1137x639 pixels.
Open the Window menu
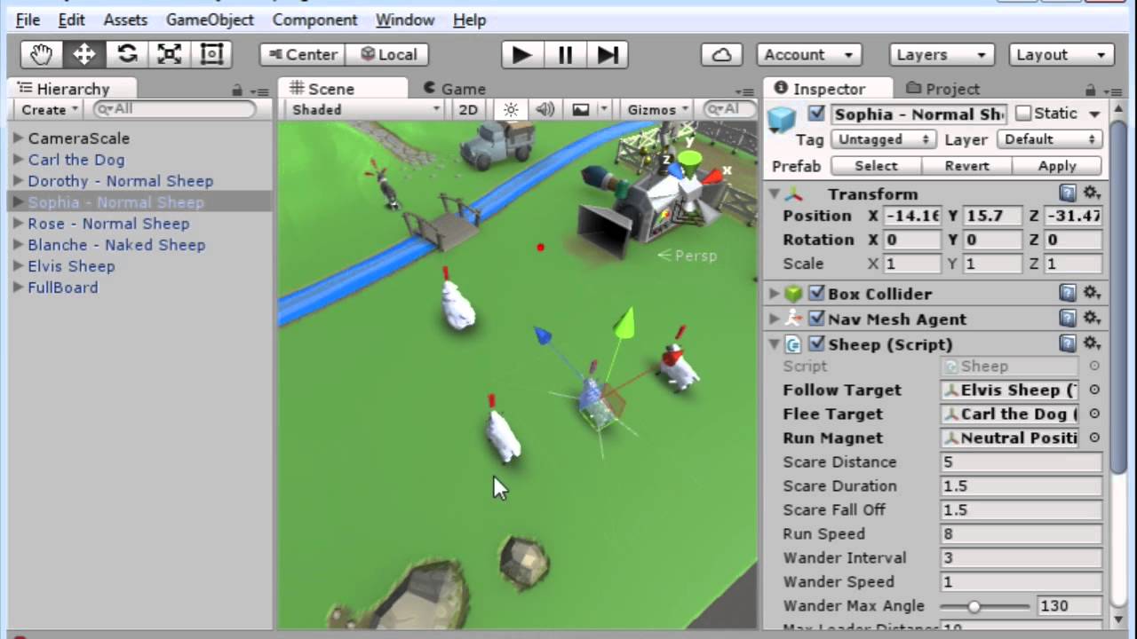tap(405, 20)
